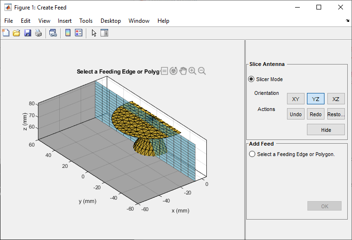Image resolution: width=352 pixels, height=240 pixels.
Task: Select the Feeding Edge or Polygon radio button
Action: click(x=252, y=154)
